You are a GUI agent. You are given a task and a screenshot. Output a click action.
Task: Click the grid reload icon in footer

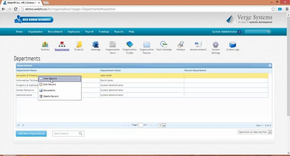23,125
